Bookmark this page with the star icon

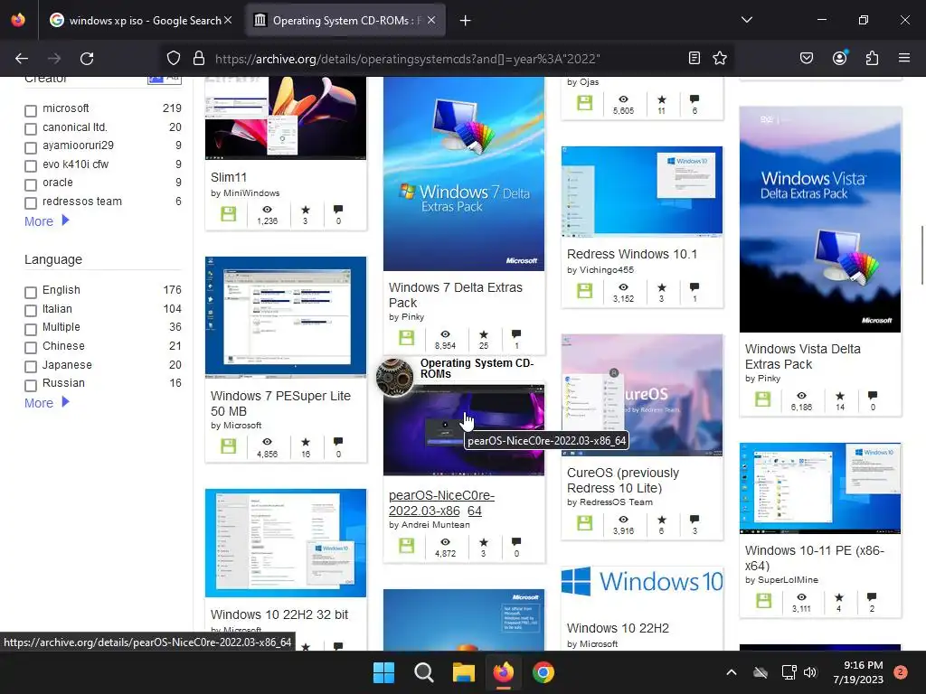(720, 58)
